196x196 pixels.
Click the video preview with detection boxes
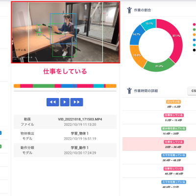tap(66, 32)
